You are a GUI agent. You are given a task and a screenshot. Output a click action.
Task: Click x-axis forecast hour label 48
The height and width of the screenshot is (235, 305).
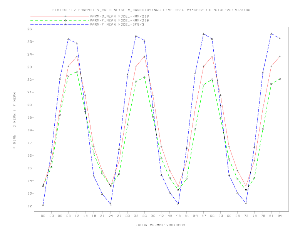[178, 216]
